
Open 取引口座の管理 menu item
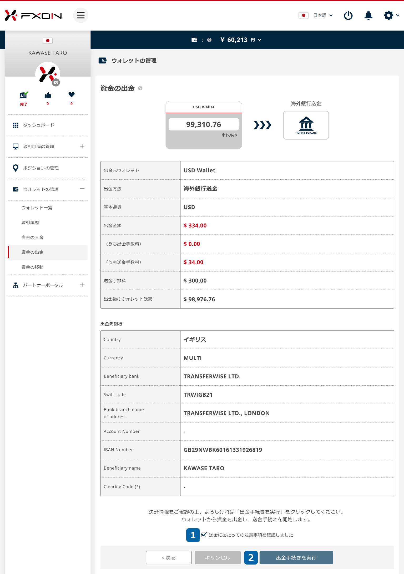tap(39, 147)
